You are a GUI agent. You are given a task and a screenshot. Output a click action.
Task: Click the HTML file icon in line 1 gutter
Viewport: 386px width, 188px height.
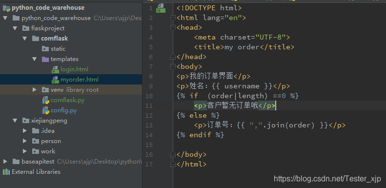click(x=161, y=8)
